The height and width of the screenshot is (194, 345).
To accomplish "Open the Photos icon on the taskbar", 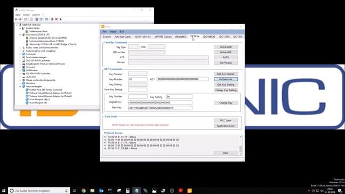I will [x=154, y=191].
